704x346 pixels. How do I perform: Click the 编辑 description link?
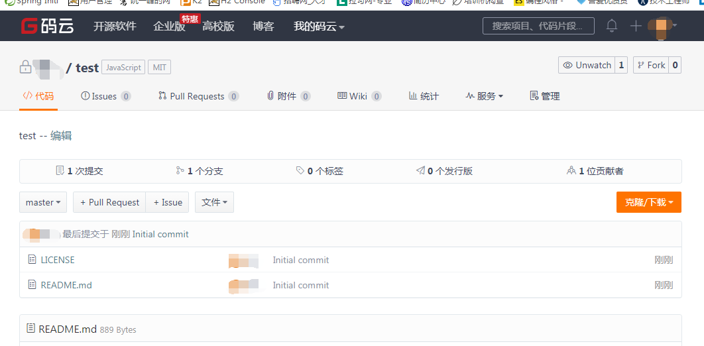pyautogui.click(x=61, y=136)
